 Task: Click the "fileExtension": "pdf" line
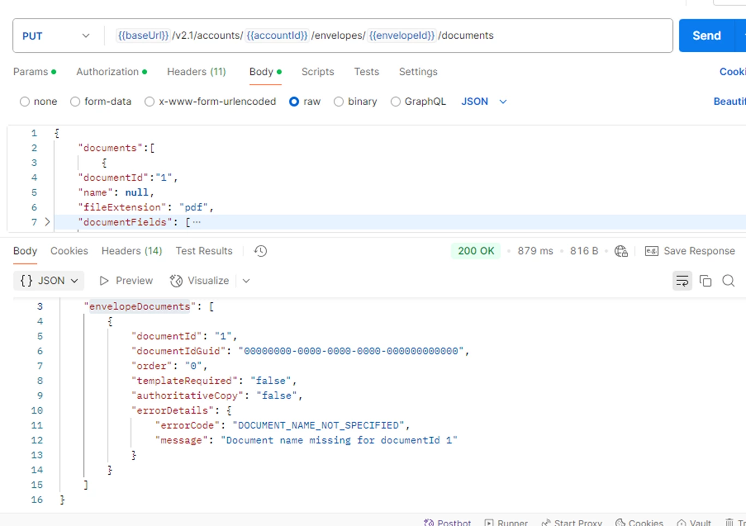click(146, 207)
